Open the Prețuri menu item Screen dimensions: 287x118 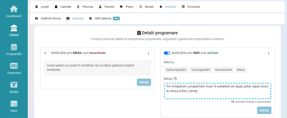point(128,7)
